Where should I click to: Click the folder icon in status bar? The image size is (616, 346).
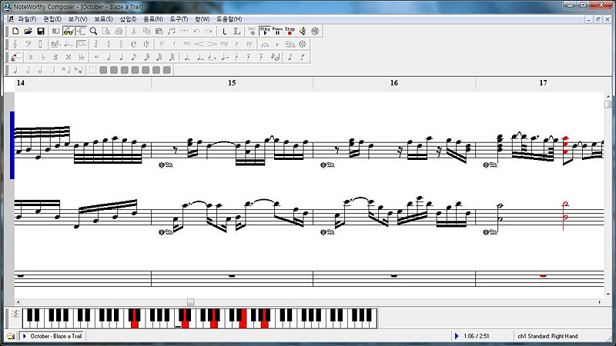coord(11,336)
